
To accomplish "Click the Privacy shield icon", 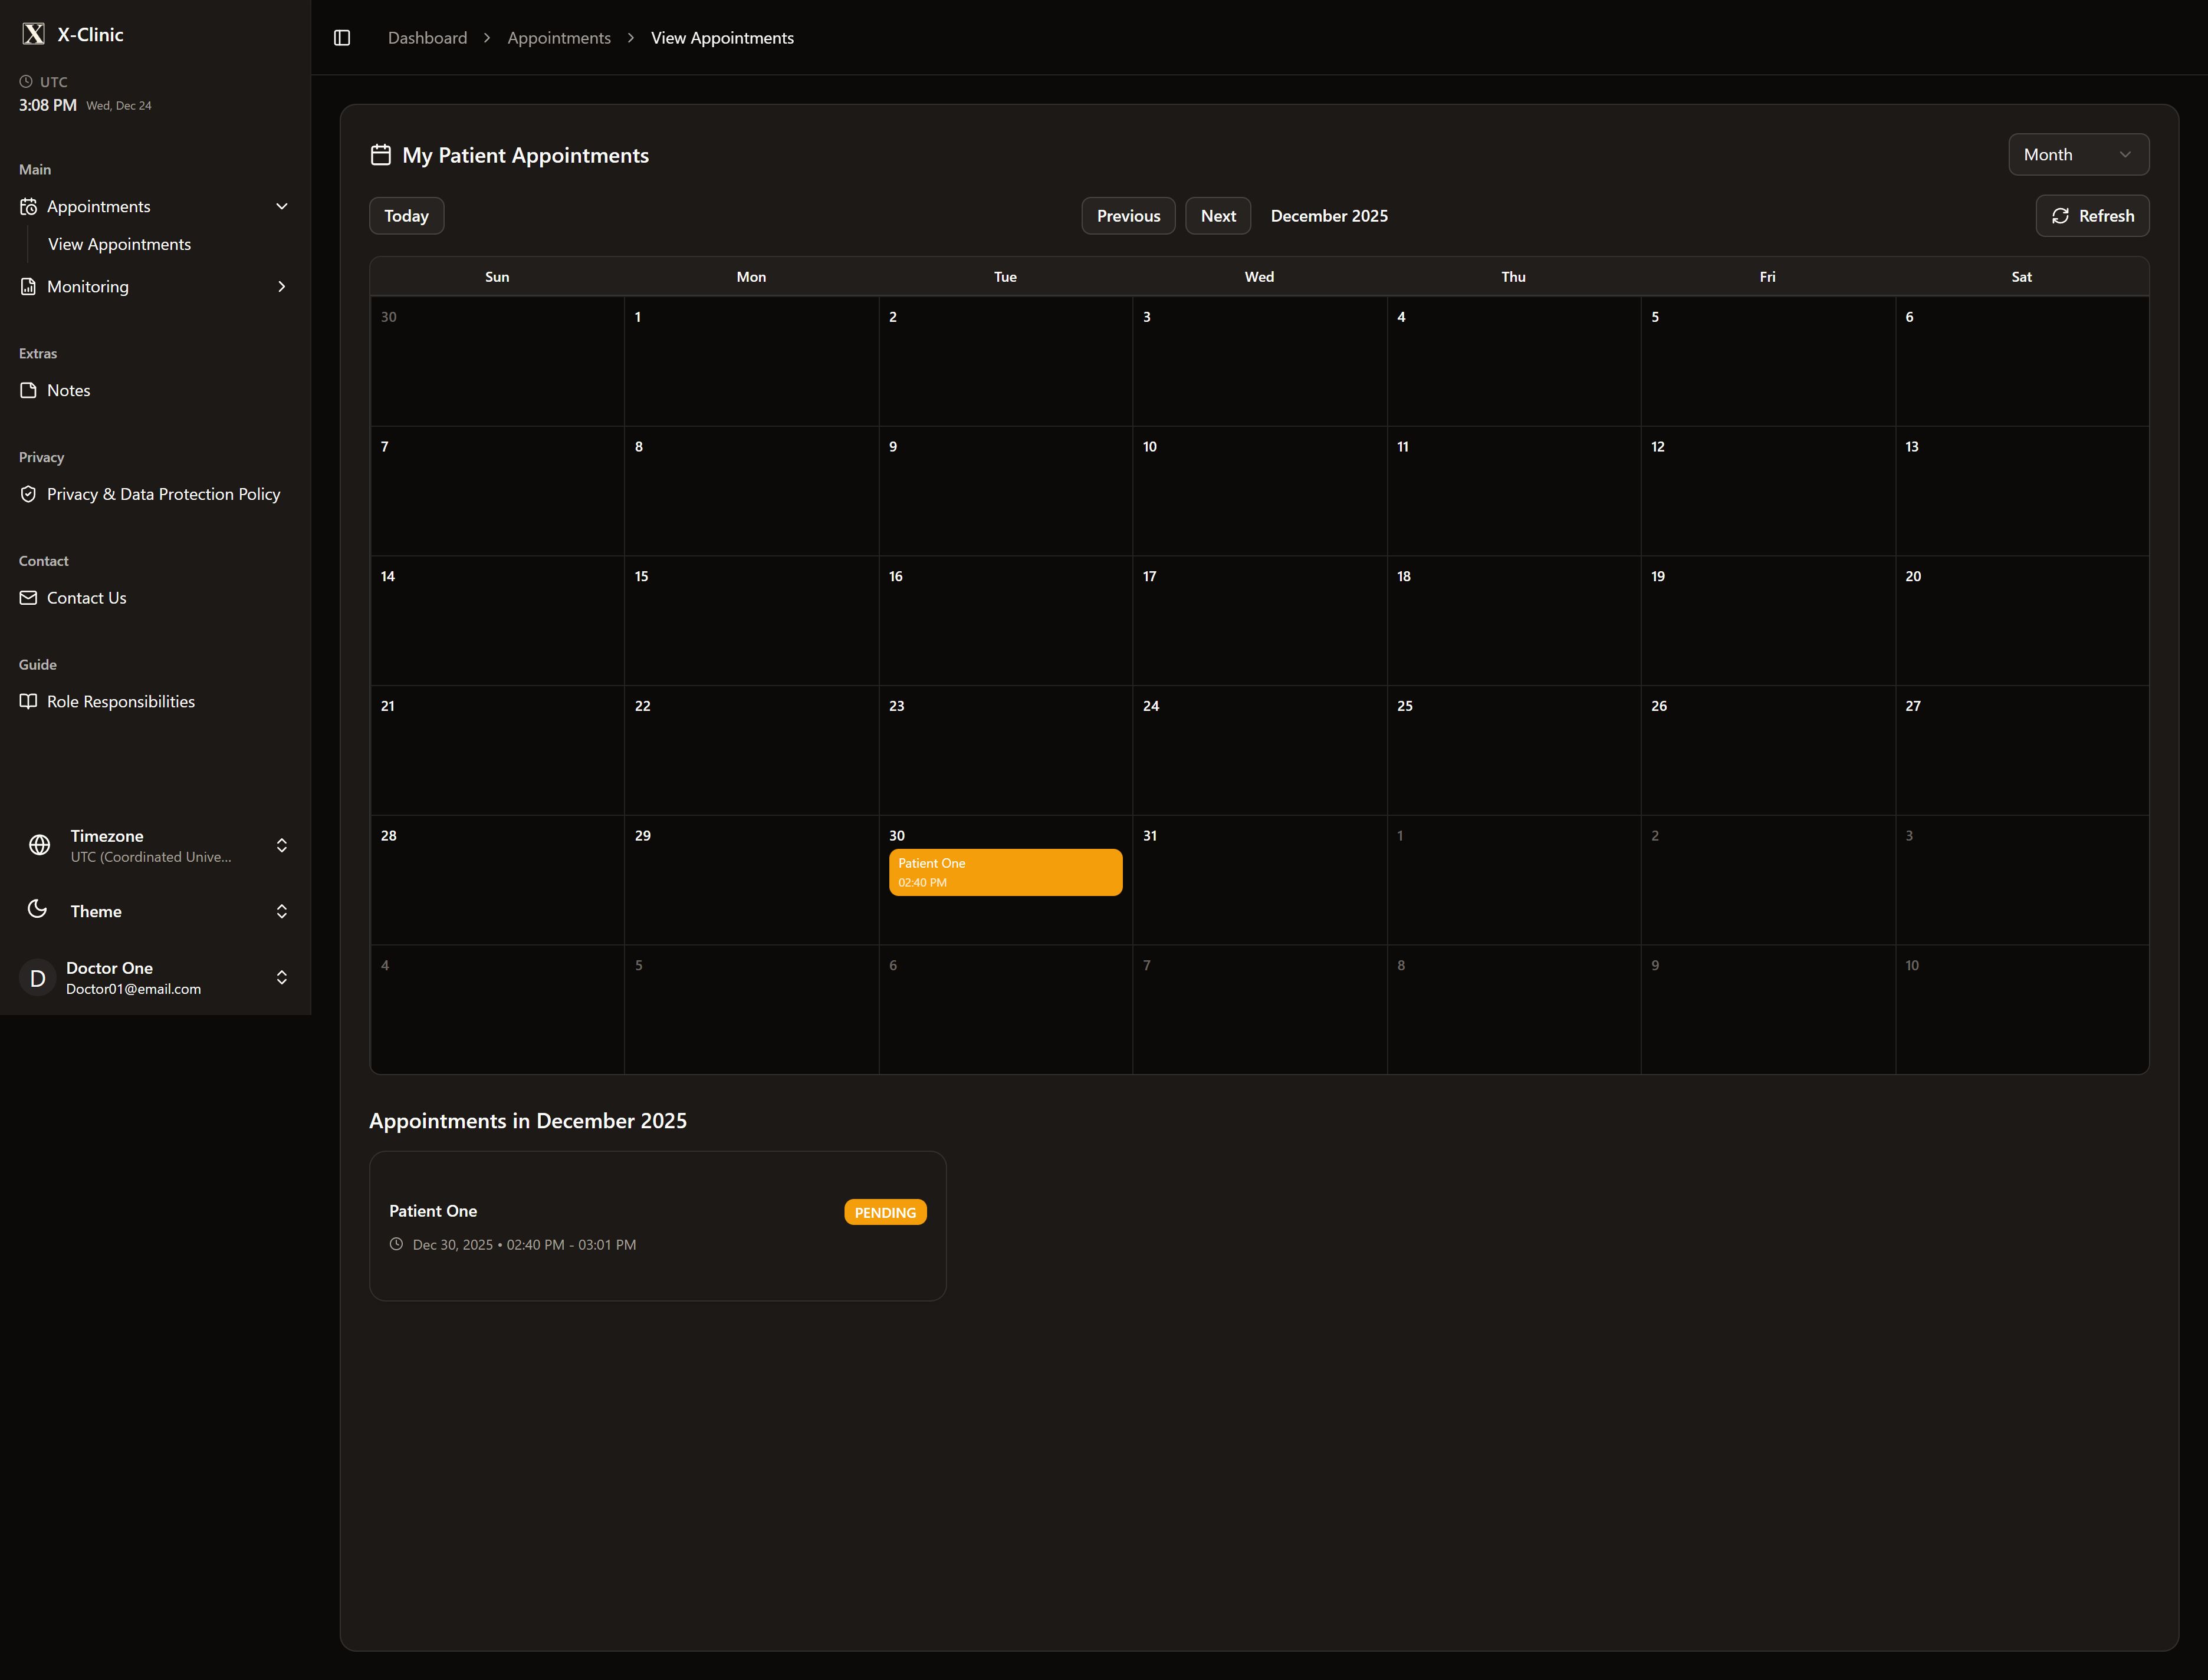I will click(28, 494).
